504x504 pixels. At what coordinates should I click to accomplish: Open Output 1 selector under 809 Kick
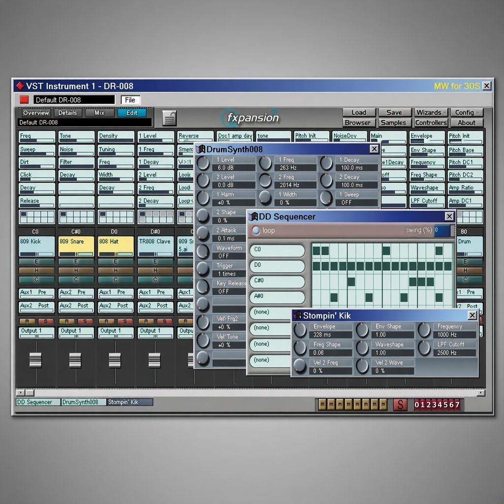click(x=36, y=332)
